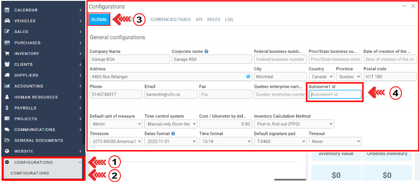Open the Province dropdown showing Quebec
The height and width of the screenshot is (183, 420).
click(349, 77)
